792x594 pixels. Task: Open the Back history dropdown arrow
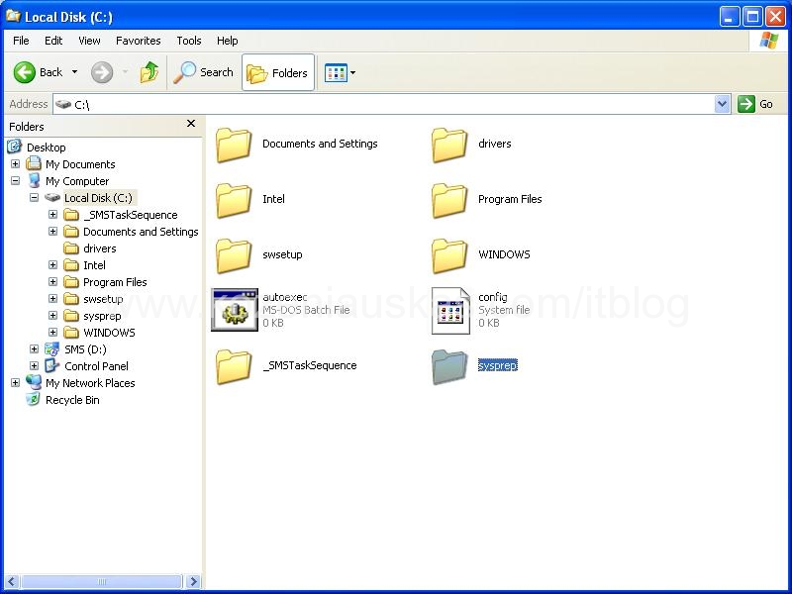[x=75, y=72]
